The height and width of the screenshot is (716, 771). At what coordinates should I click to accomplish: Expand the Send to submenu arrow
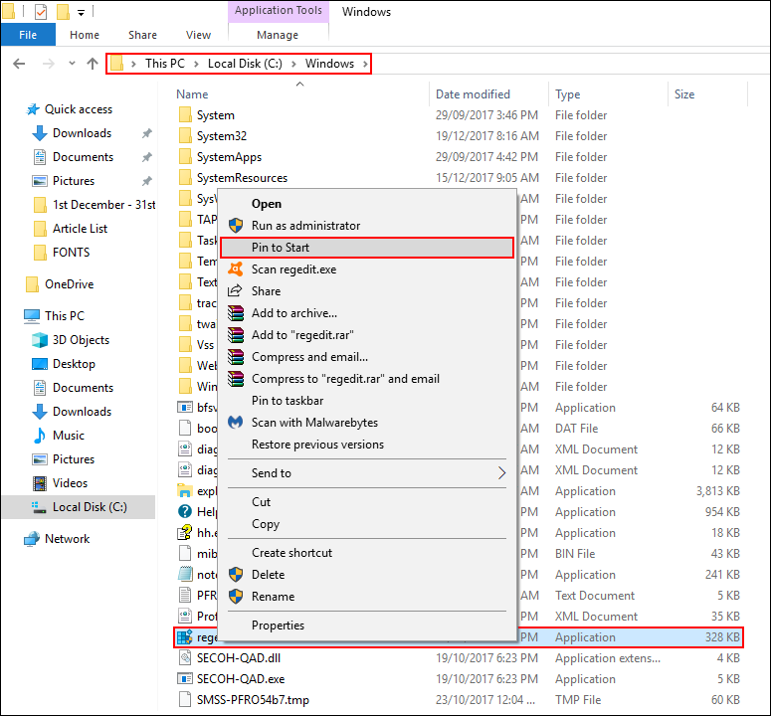(x=501, y=472)
